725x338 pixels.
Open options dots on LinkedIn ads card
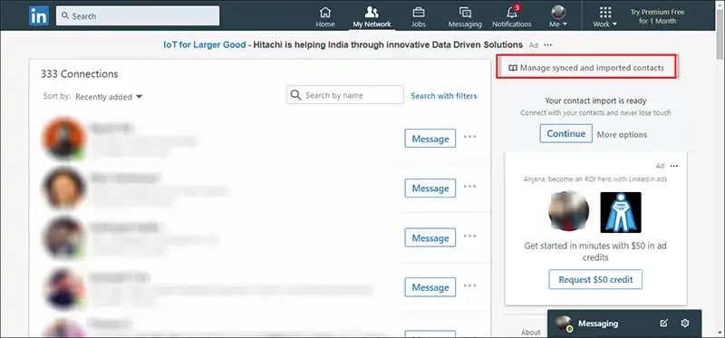pyautogui.click(x=674, y=166)
